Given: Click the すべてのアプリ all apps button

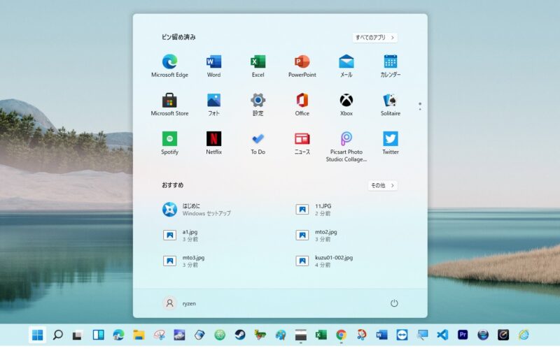Looking at the screenshot, I should click(x=375, y=38).
